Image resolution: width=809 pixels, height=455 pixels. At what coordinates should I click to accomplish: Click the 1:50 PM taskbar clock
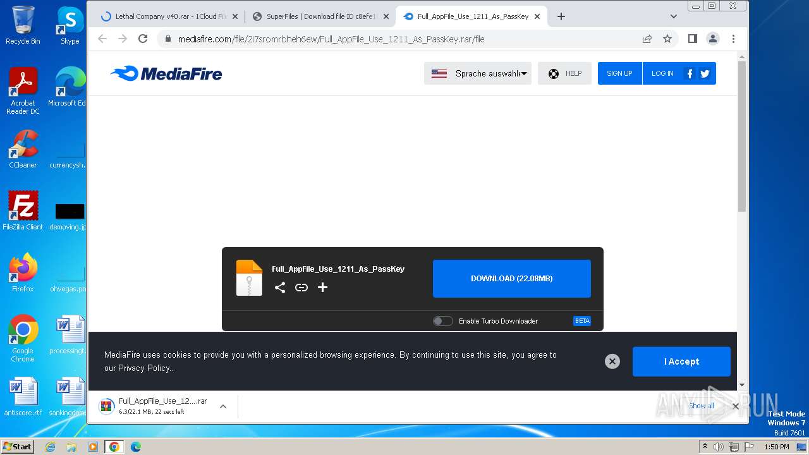point(777,447)
